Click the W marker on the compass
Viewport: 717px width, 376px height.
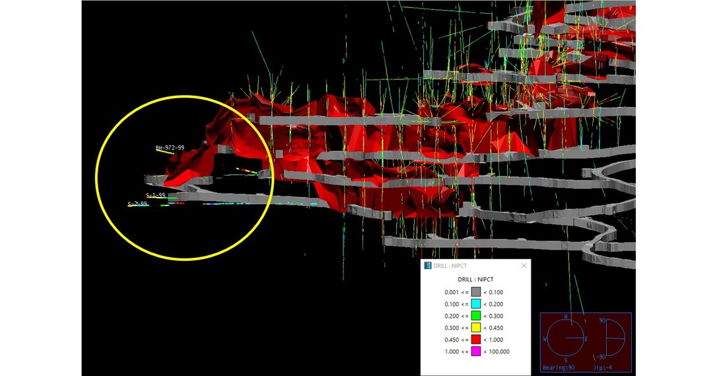pos(545,338)
